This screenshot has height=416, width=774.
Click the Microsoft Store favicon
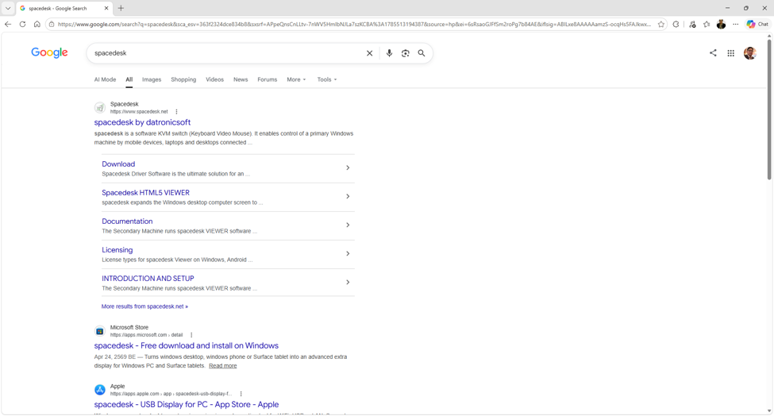coord(100,331)
